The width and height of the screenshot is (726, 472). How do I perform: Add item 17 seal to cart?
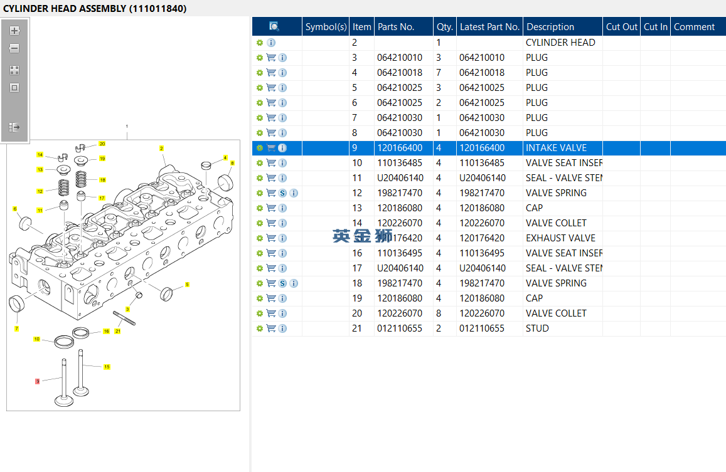click(x=271, y=268)
